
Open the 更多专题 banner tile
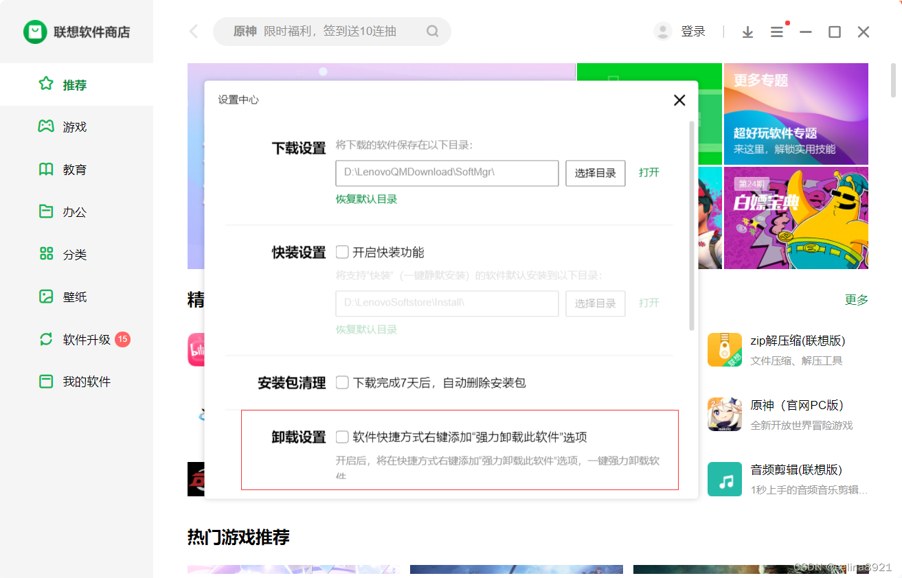[x=796, y=114]
